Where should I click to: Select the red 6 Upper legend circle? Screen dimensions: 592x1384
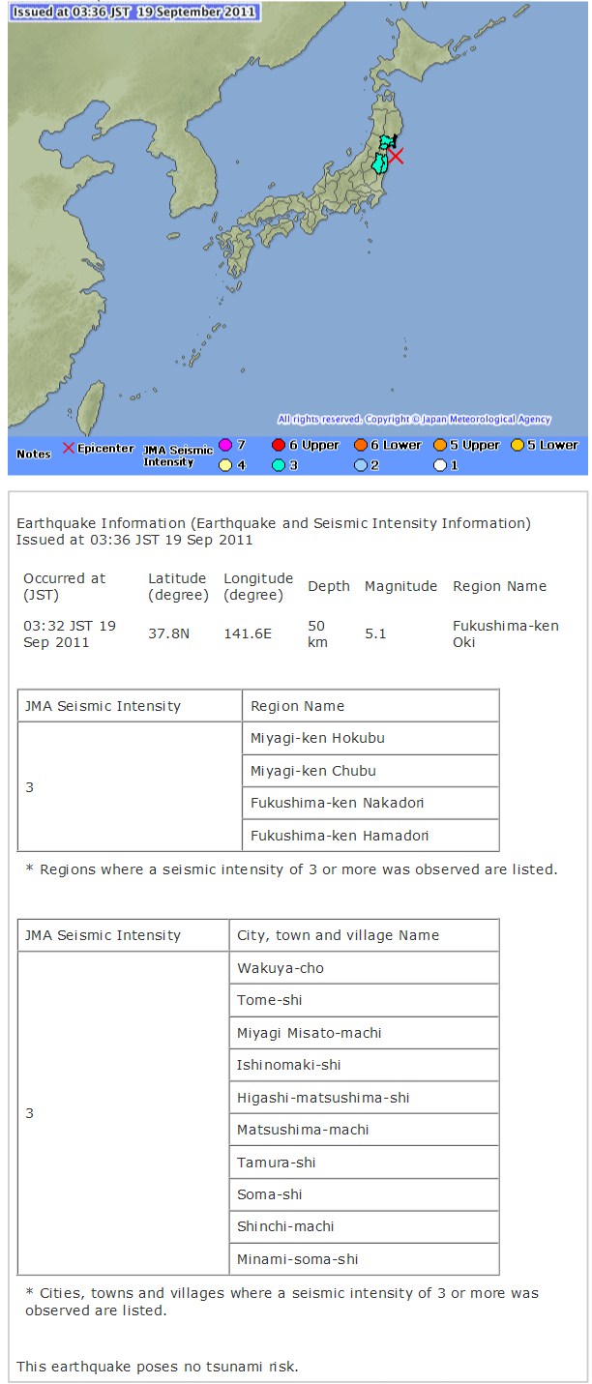point(279,446)
